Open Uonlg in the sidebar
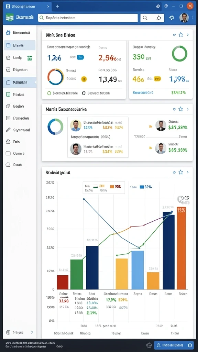 tap(17, 58)
